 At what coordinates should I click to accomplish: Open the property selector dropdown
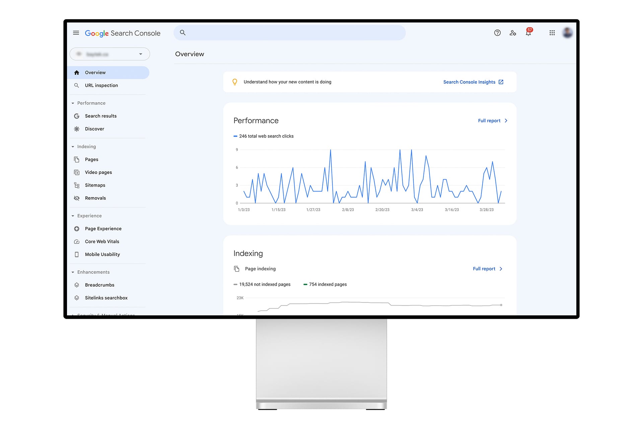(110, 54)
